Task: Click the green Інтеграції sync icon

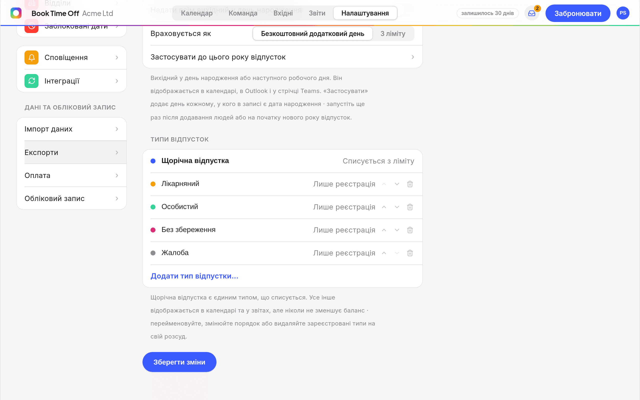Action: pos(31,81)
